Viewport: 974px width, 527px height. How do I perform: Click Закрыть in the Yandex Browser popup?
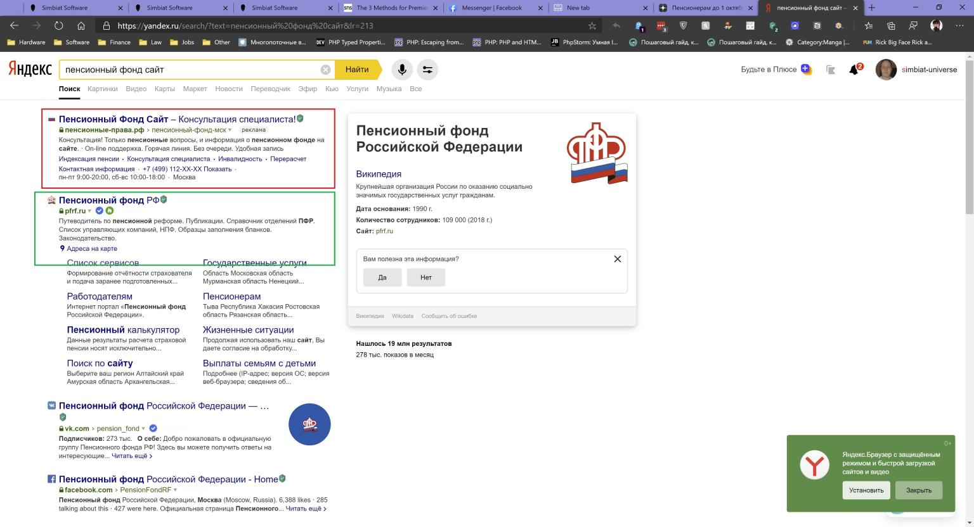pos(919,490)
